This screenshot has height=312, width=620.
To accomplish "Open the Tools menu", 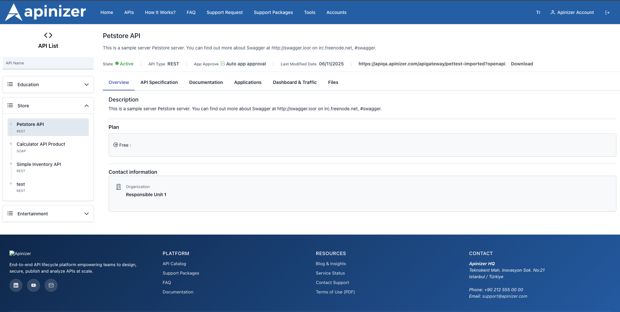I will click(x=309, y=12).
